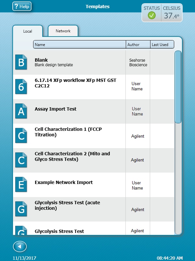
Task: Select the Local tab
Action: click(x=28, y=31)
